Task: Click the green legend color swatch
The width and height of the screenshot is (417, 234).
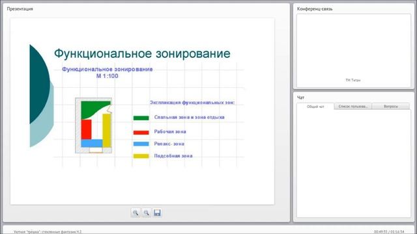Action: pyautogui.click(x=141, y=118)
